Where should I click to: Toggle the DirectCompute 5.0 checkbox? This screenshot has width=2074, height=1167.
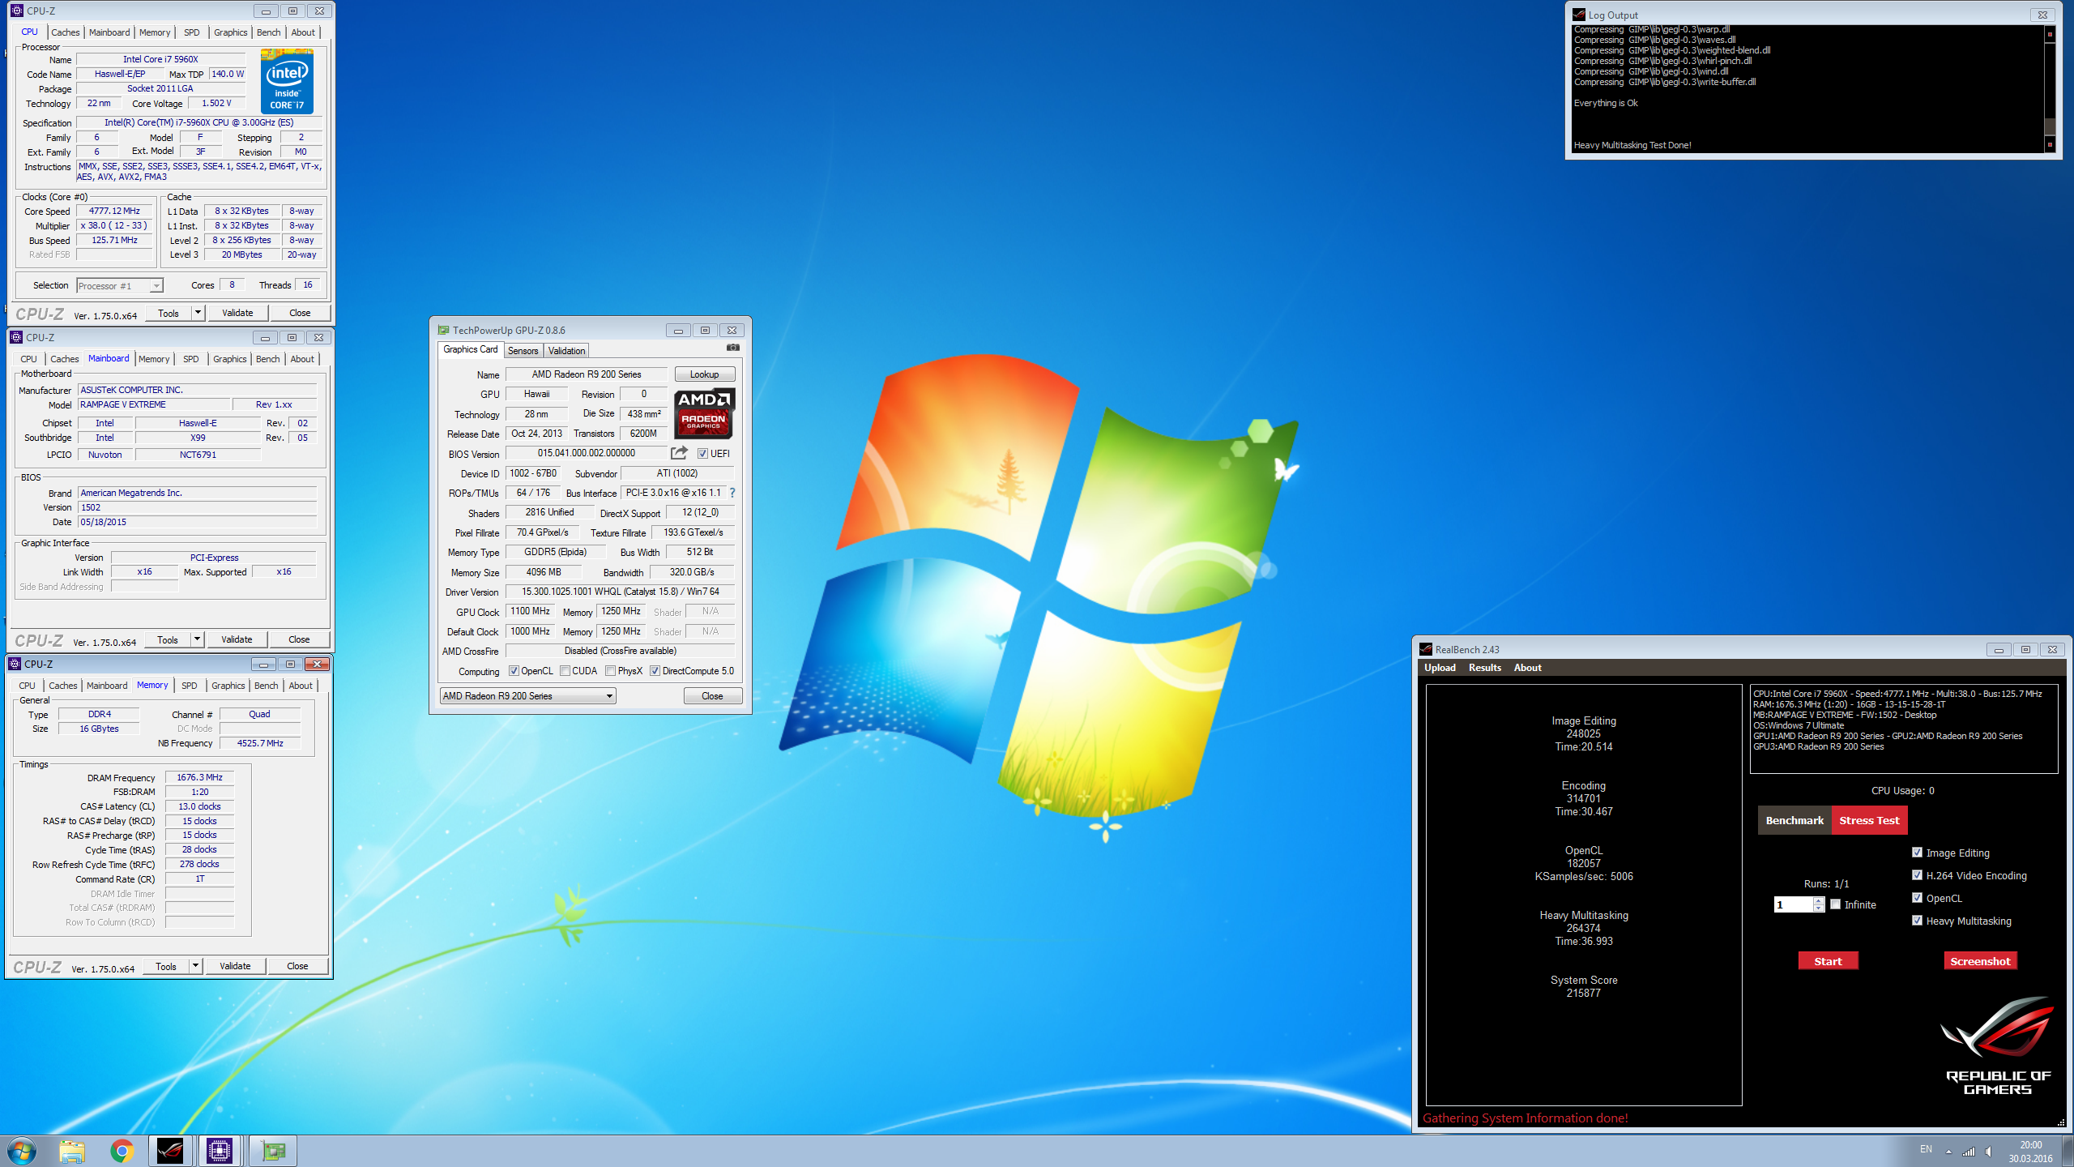655,671
